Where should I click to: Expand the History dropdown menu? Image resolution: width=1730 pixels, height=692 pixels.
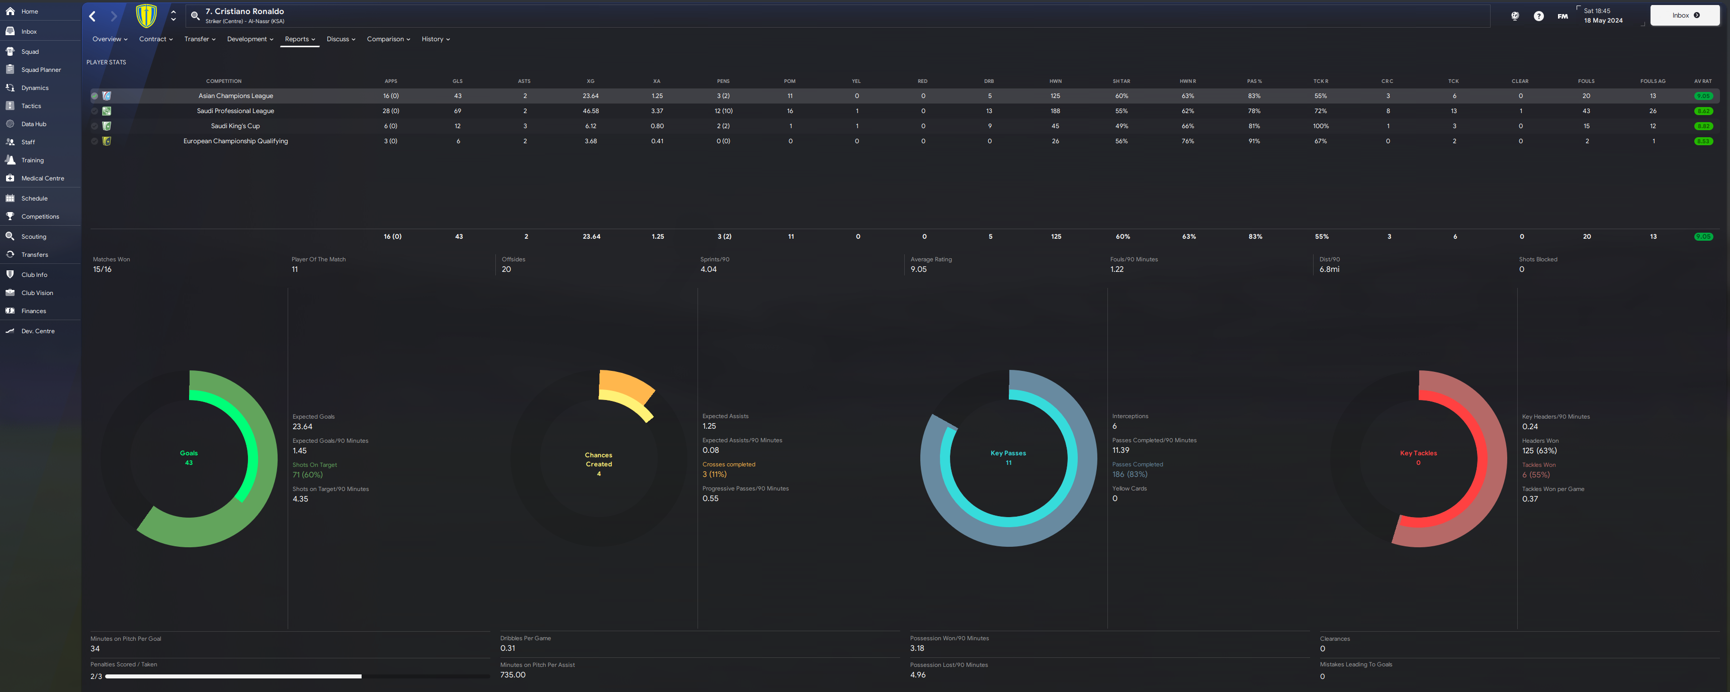(436, 39)
